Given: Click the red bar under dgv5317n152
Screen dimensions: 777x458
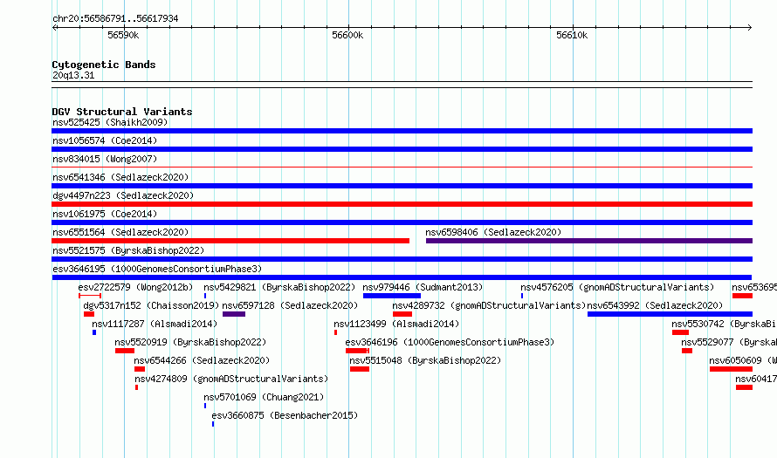Looking at the screenshot, I should [x=89, y=314].
